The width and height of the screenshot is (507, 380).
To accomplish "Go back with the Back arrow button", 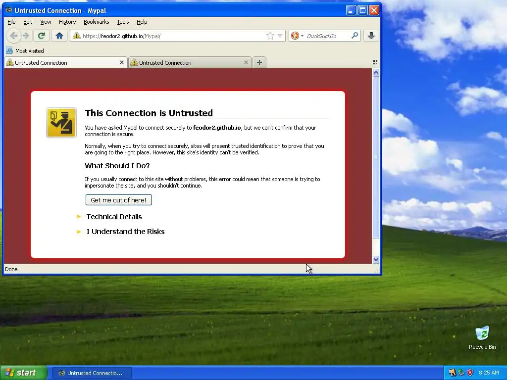I will pos(13,36).
